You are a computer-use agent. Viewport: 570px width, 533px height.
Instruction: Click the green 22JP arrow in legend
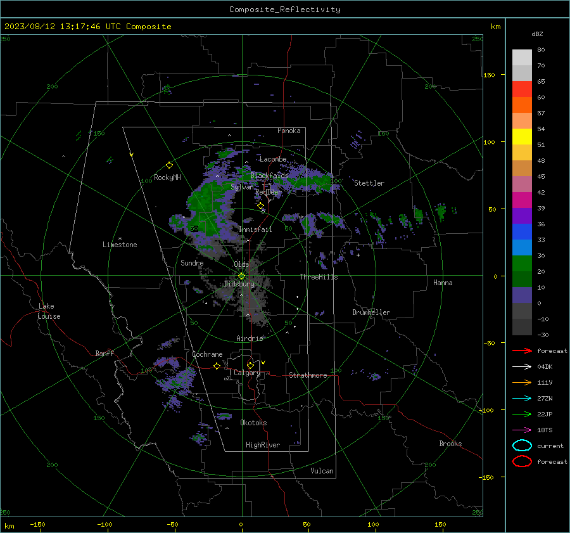[x=522, y=414]
